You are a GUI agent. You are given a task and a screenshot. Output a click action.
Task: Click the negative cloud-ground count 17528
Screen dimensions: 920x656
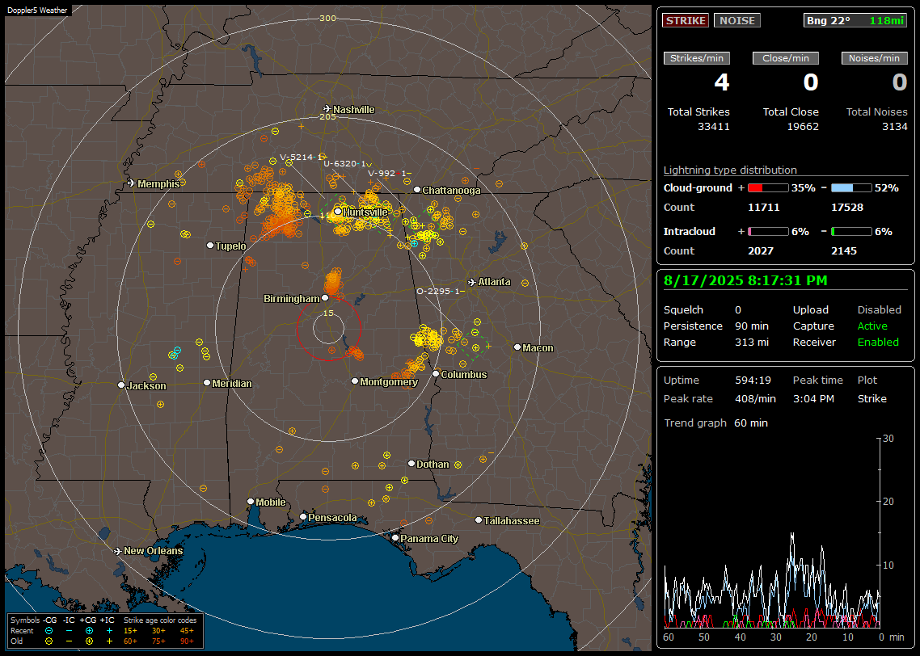click(846, 208)
